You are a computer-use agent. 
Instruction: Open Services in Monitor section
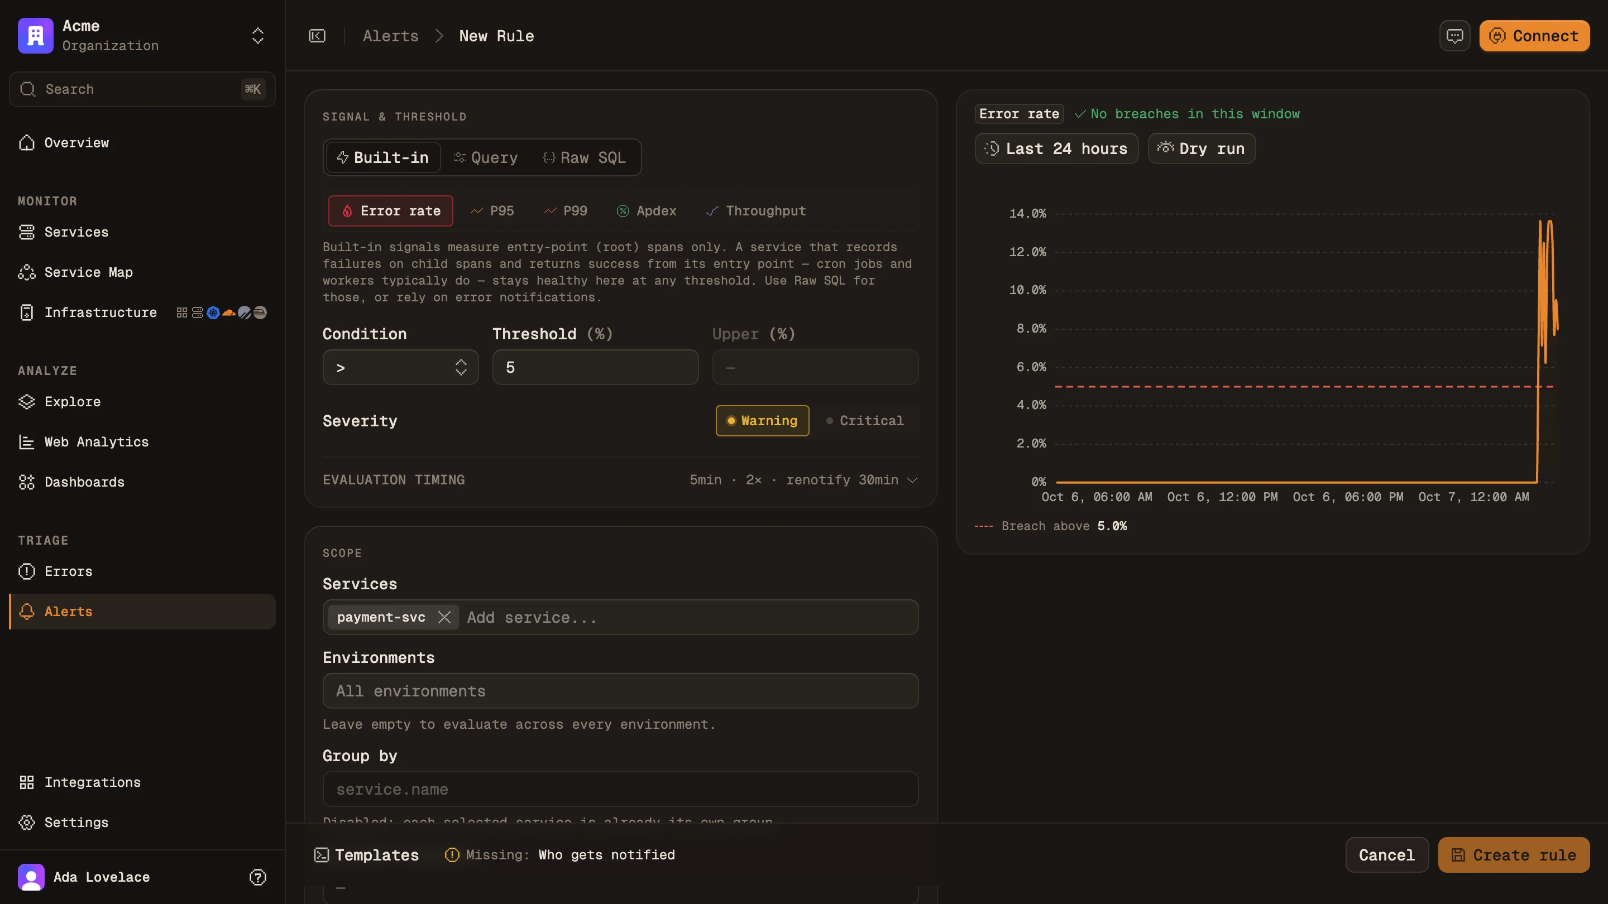142,232
